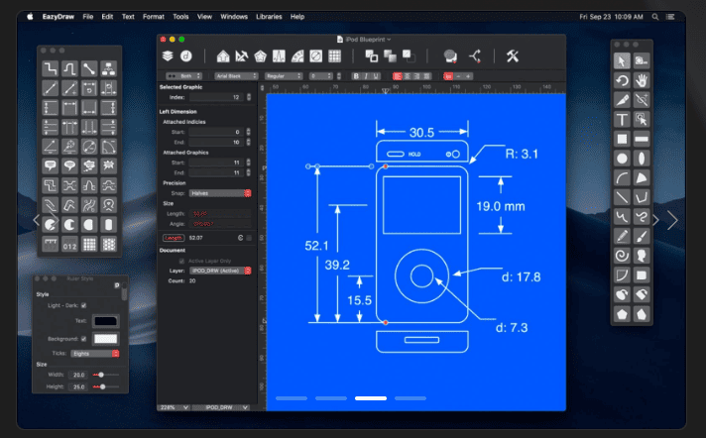Toggle the Italic text style button
The width and height of the screenshot is (706, 438).
click(366, 76)
